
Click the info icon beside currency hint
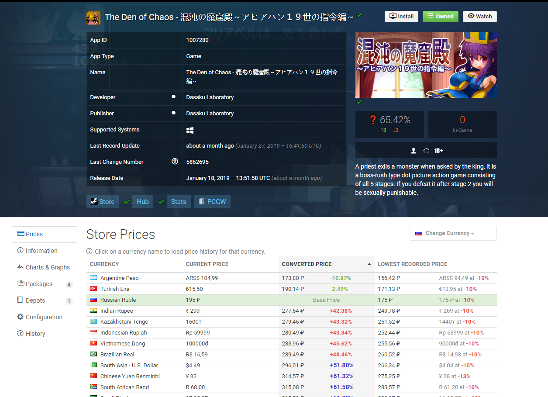point(90,252)
